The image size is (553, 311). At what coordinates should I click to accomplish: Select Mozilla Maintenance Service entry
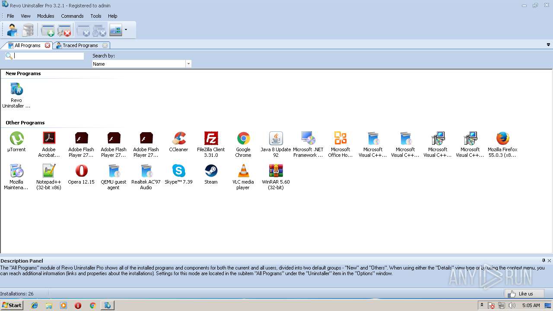[x=16, y=177]
